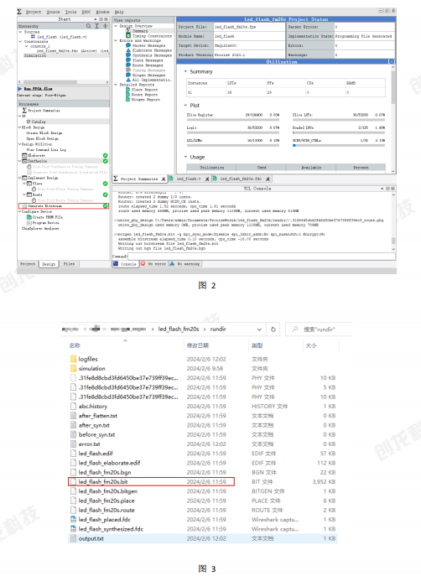This screenshot has width=421, height=581.
Task: Click the hierarchy search magnifier icon
Action: (89, 26)
